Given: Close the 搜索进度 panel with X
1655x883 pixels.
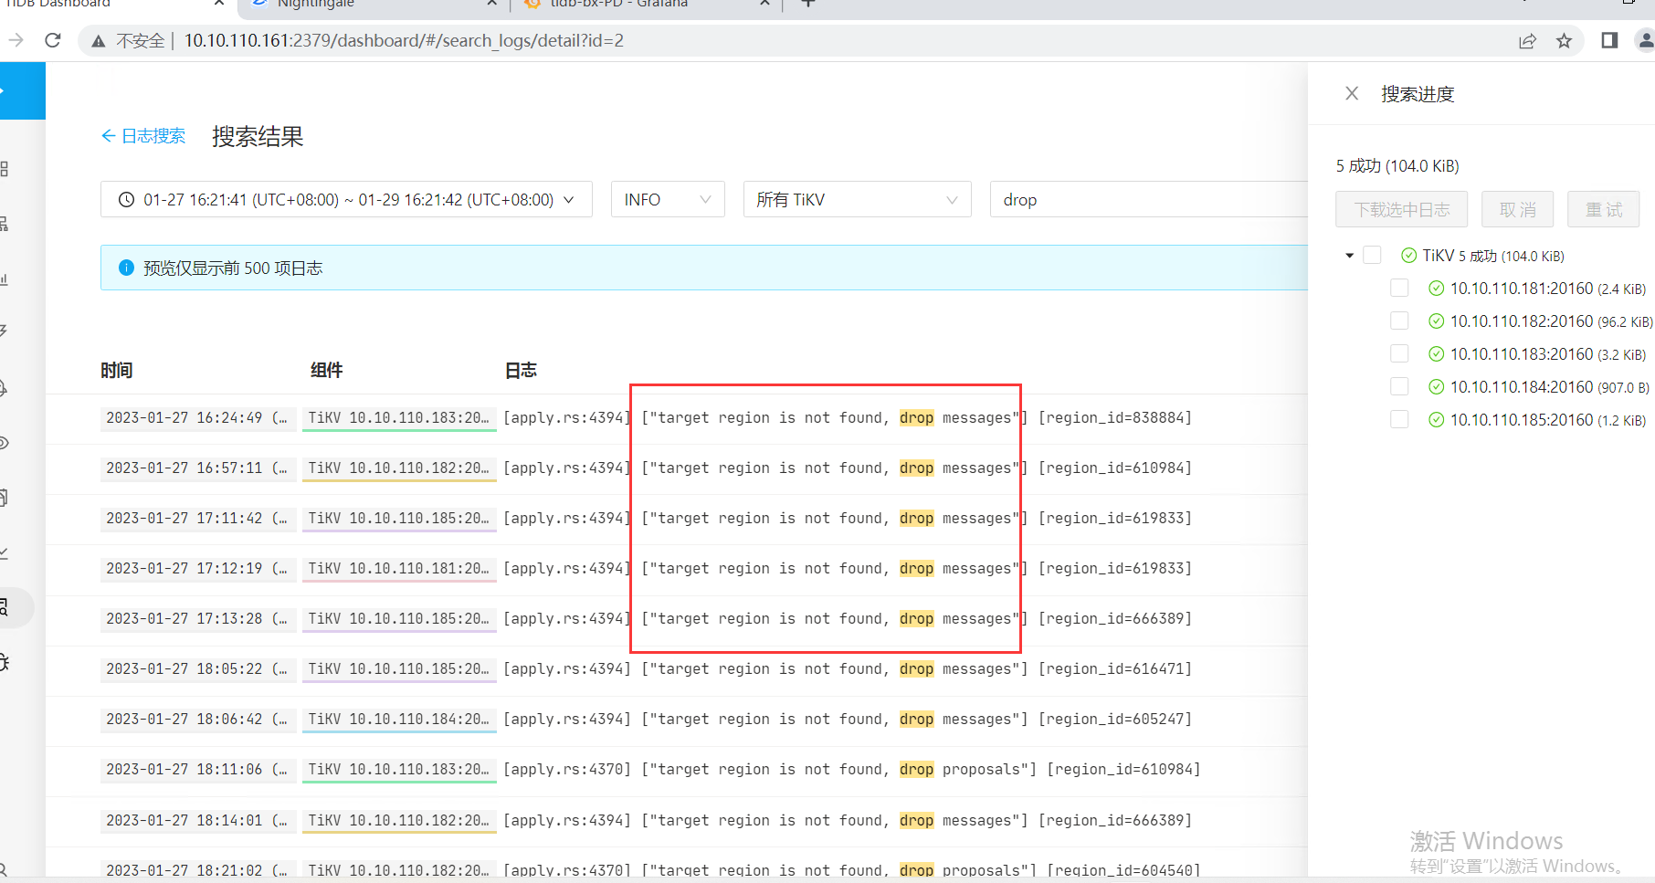Looking at the screenshot, I should coord(1352,93).
